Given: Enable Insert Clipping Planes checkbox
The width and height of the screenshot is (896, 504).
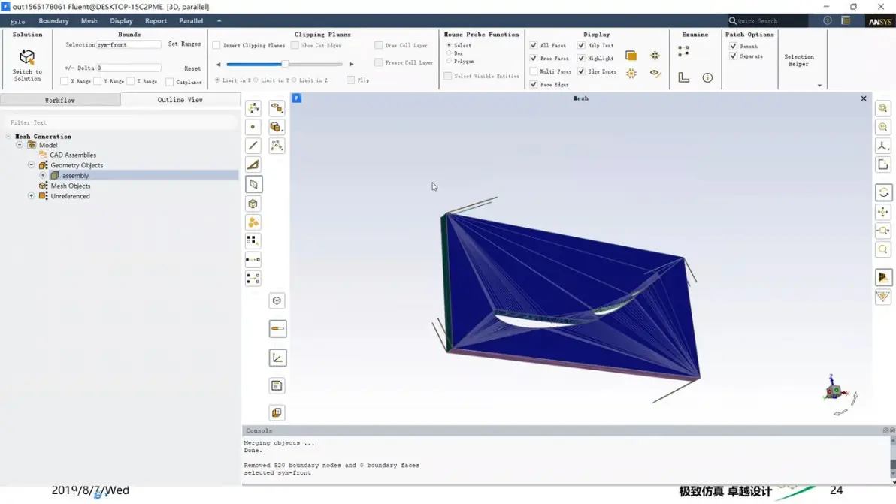Looking at the screenshot, I should (216, 45).
